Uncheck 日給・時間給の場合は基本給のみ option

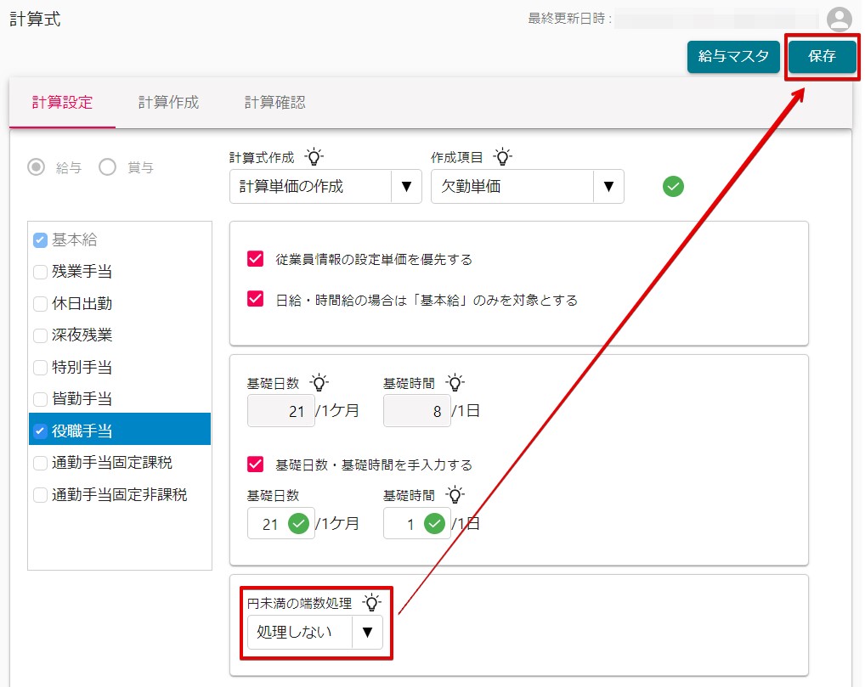tap(256, 299)
